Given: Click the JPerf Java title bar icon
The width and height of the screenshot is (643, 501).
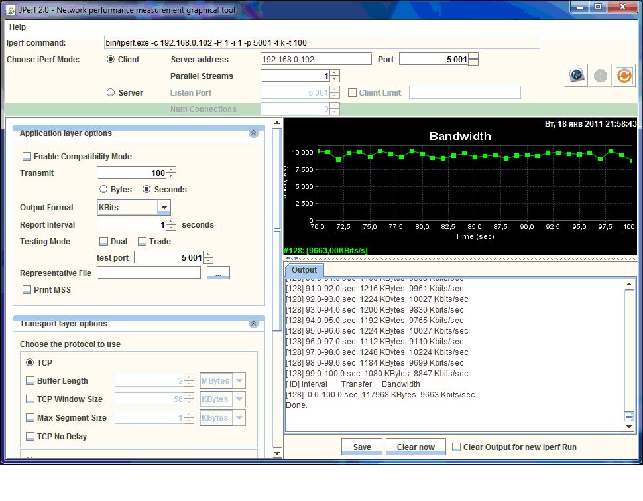Looking at the screenshot, I should [11, 10].
